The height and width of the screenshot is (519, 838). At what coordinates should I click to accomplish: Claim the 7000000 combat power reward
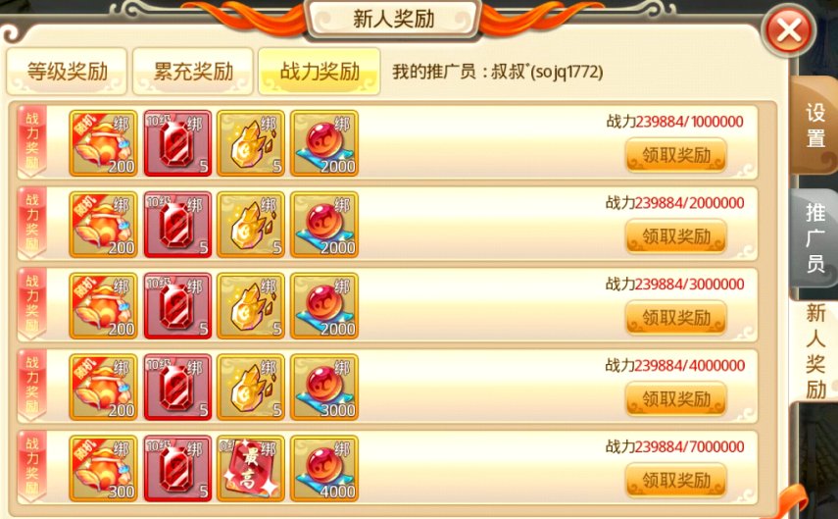676,481
